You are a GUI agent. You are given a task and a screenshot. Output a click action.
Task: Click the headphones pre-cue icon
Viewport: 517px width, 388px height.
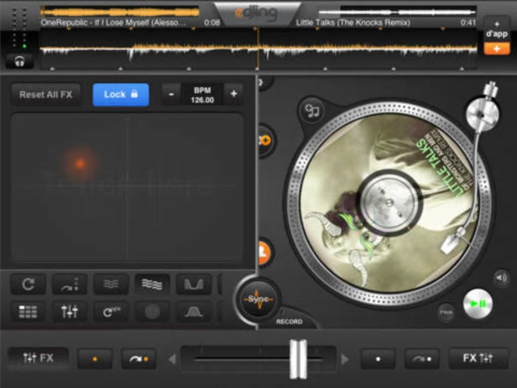click(19, 61)
